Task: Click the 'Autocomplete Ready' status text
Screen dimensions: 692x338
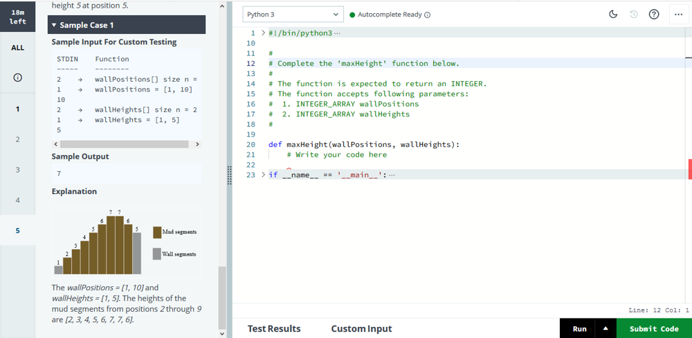Action: (390, 15)
